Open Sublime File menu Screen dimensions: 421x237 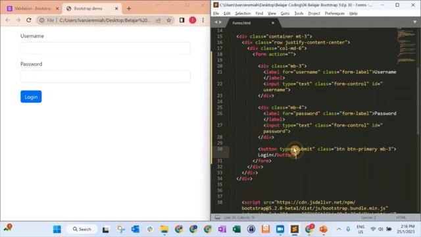tap(216, 13)
